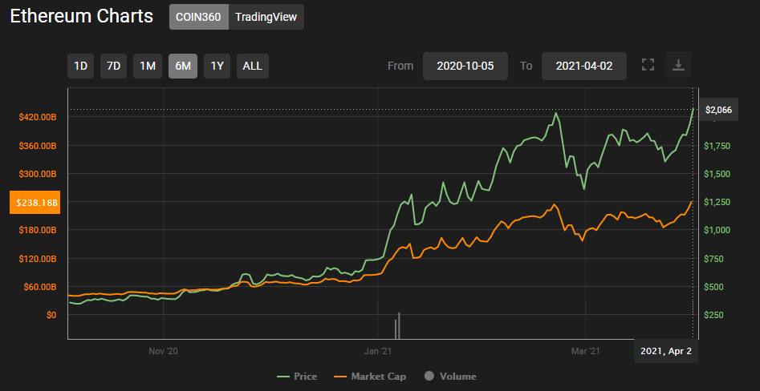Edit the To date field 2021-04-02
The width and height of the screenshot is (760, 391).
tap(584, 66)
